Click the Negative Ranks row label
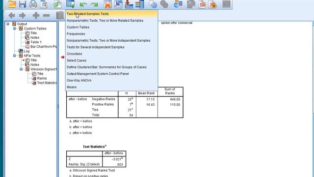 pyautogui.click(x=104, y=99)
